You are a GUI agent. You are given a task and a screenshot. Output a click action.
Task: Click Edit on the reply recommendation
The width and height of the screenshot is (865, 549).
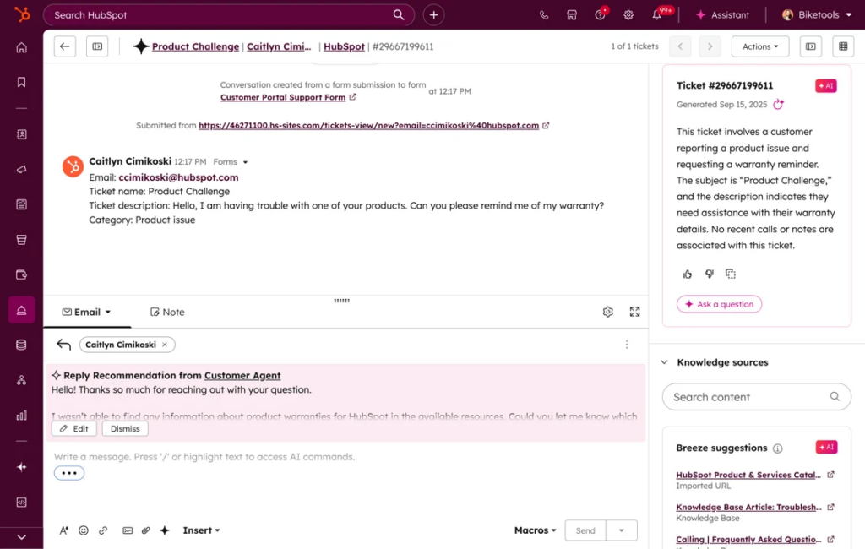pos(73,428)
